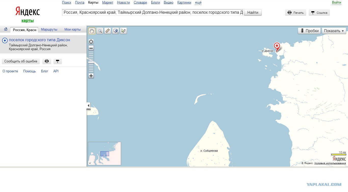This screenshot has width=348, height=192.
Task: Click the sidebar print icon button
Action: coord(47,61)
